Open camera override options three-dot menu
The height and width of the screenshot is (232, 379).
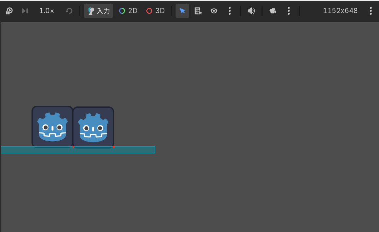289,11
